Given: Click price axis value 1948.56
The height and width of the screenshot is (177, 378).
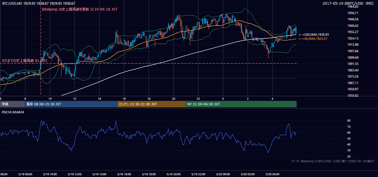Looking at the screenshot, I should (x=353, y=19).
